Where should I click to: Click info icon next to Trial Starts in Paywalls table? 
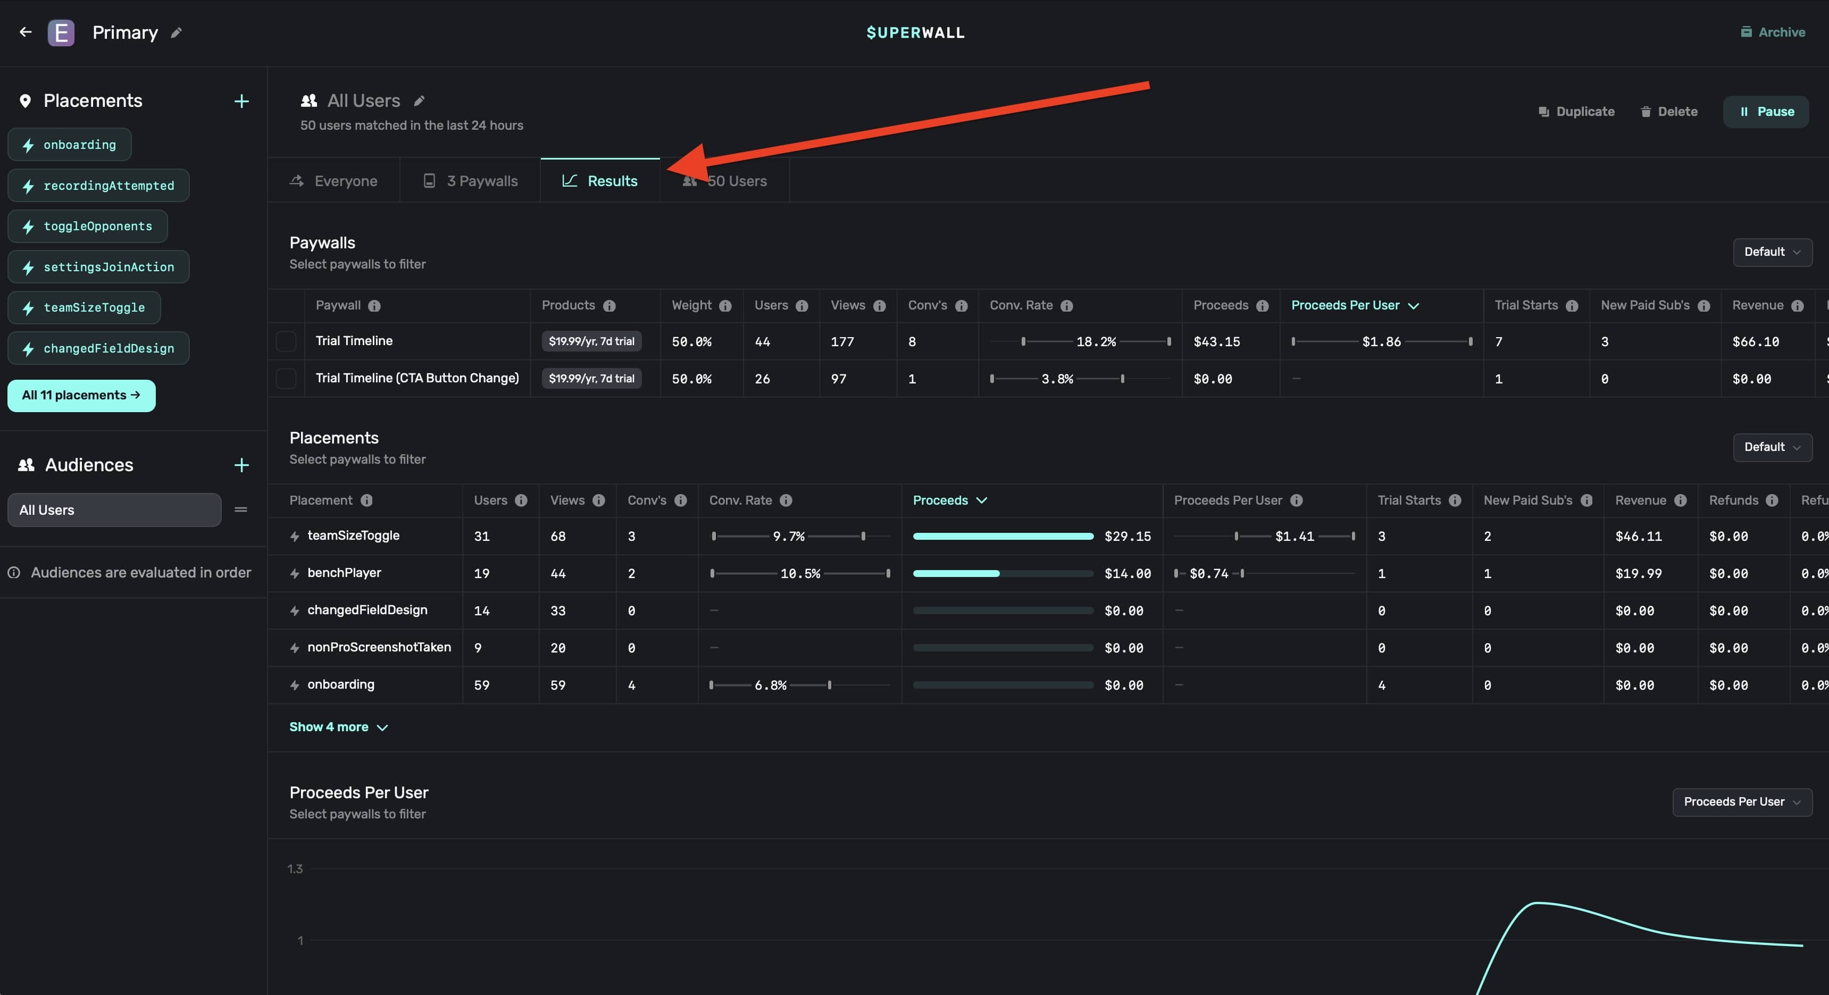[x=1572, y=306]
